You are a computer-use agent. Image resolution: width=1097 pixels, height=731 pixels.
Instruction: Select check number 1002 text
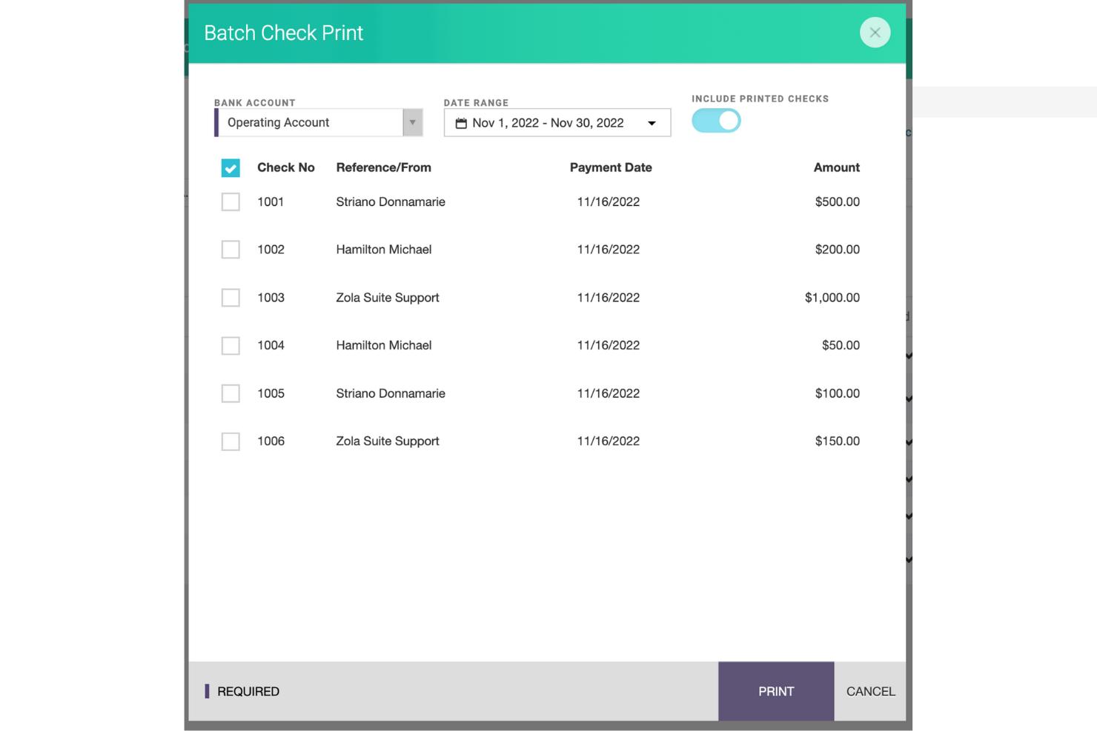pyautogui.click(x=271, y=250)
